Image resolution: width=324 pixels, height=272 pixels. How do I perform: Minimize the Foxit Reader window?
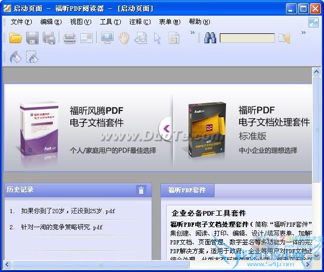pos(291,9)
